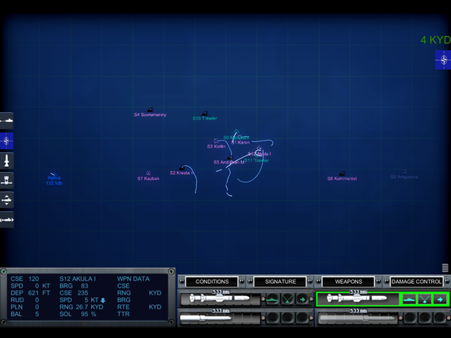Select the top-left tube 533 mm torpedo
The width and height of the screenshot is (451, 338).
(220, 299)
